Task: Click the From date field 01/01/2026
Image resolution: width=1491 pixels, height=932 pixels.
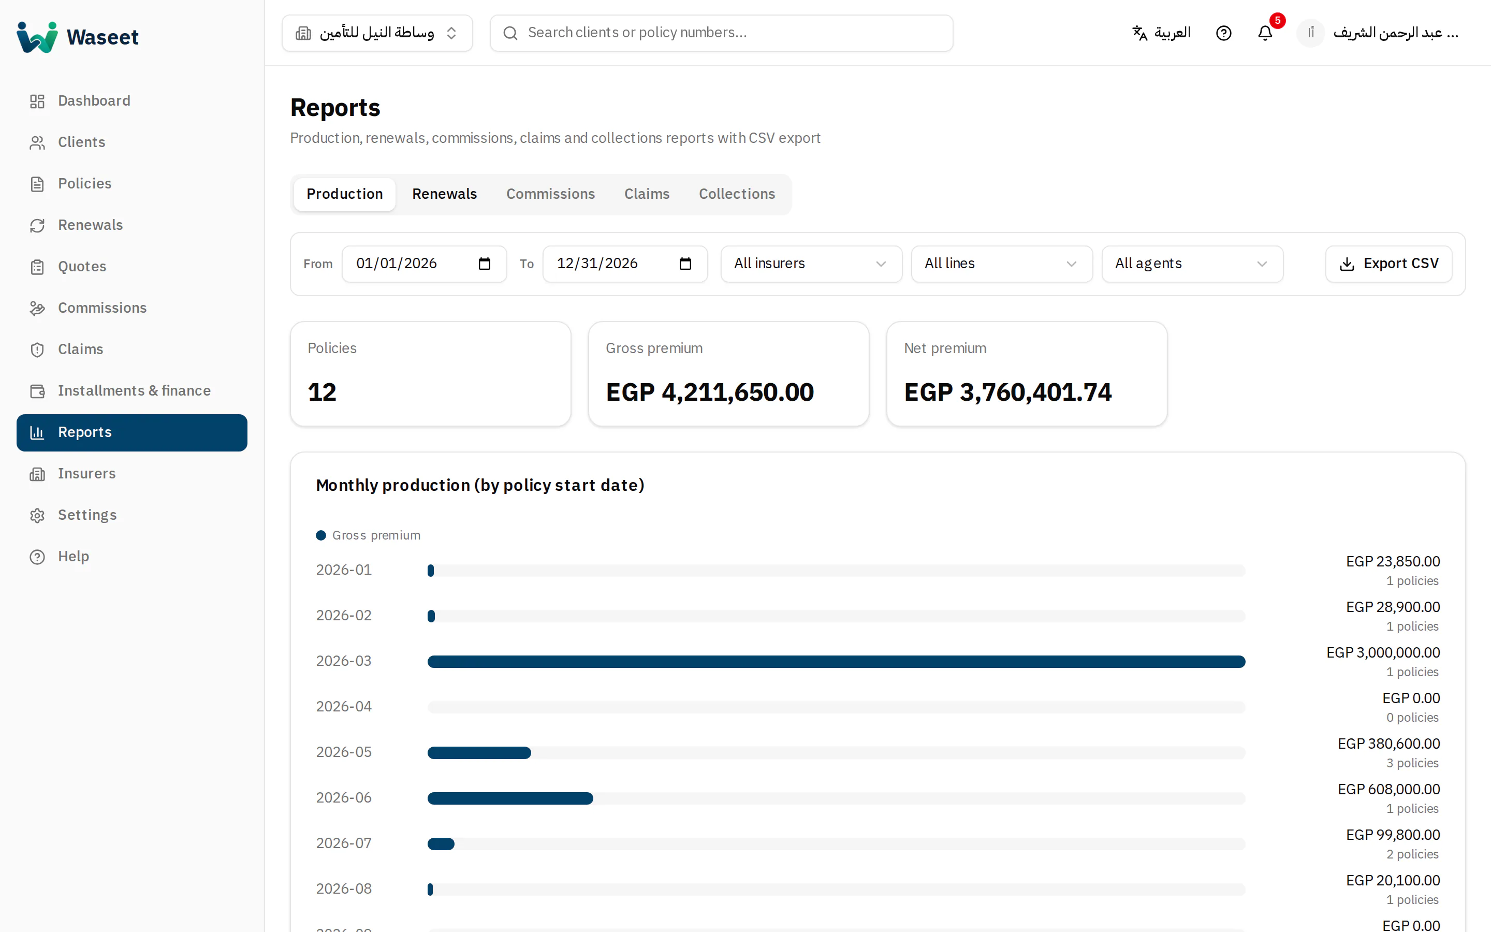Action: [424, 264]
